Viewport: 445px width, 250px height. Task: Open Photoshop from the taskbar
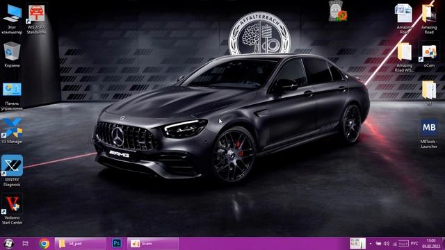(x=117, y=244)
